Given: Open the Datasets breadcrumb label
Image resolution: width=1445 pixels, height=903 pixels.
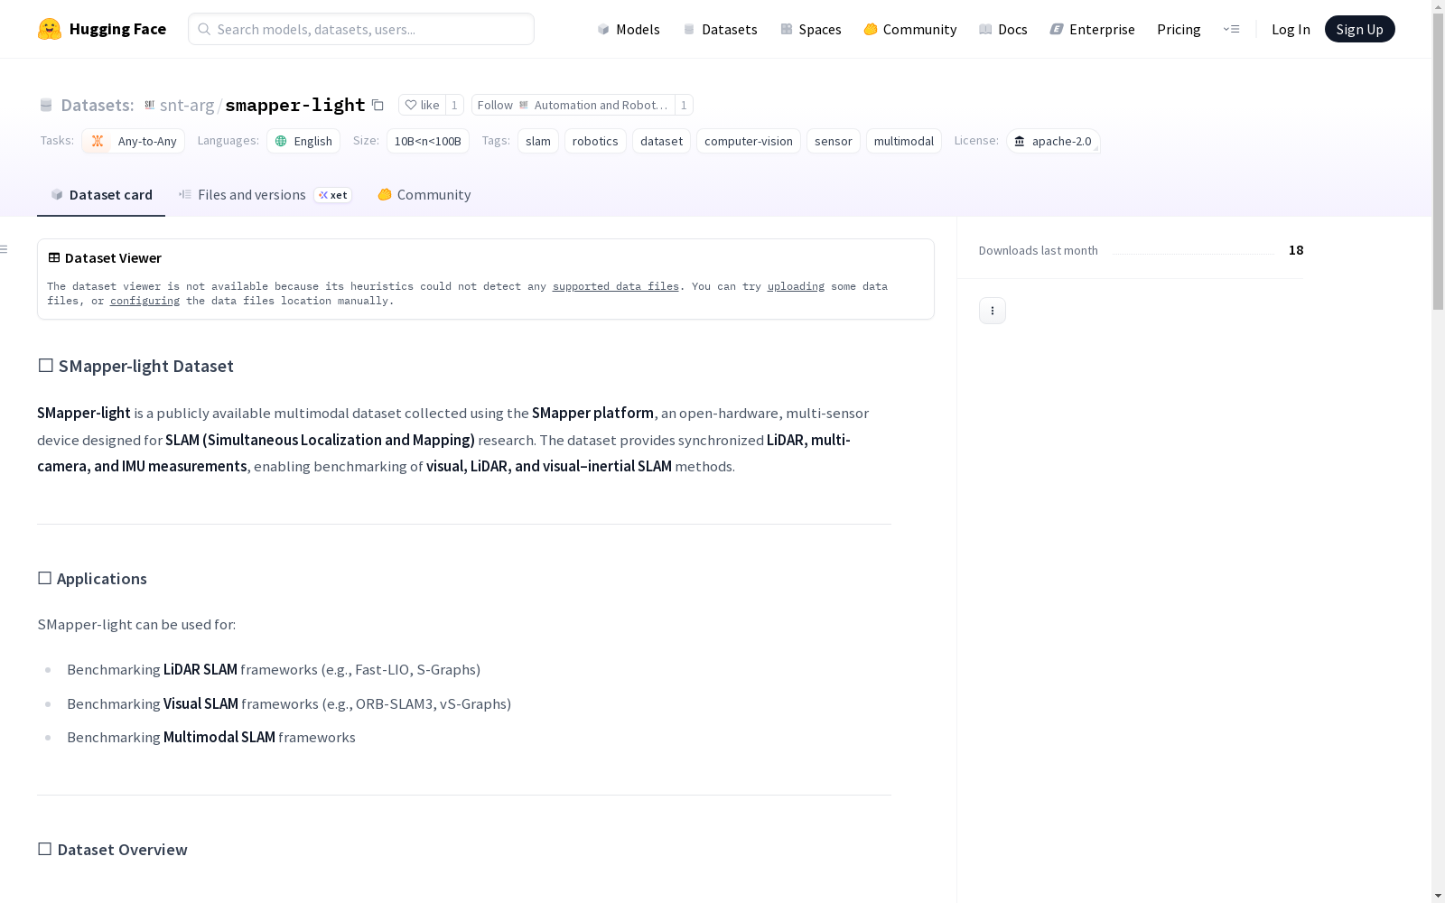Looking at the screenshot, I should click(97, 105).
